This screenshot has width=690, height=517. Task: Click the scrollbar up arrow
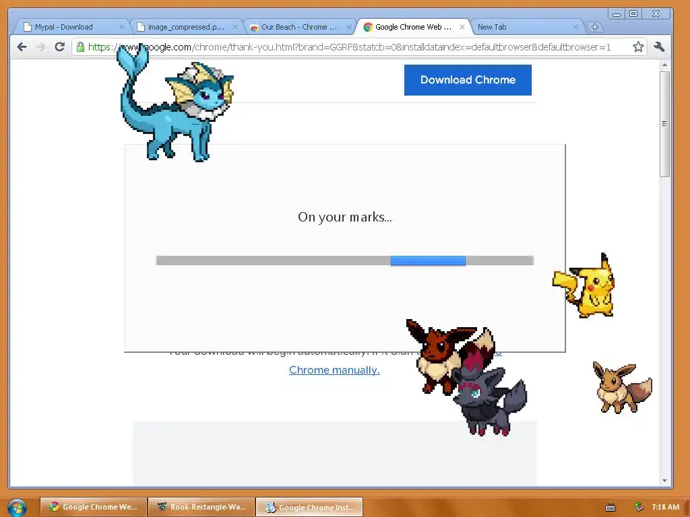pos(664,65)
